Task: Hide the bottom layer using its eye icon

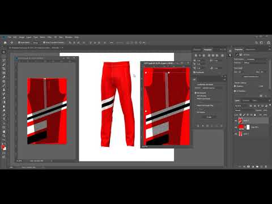Action: click(x=236, y=134)
